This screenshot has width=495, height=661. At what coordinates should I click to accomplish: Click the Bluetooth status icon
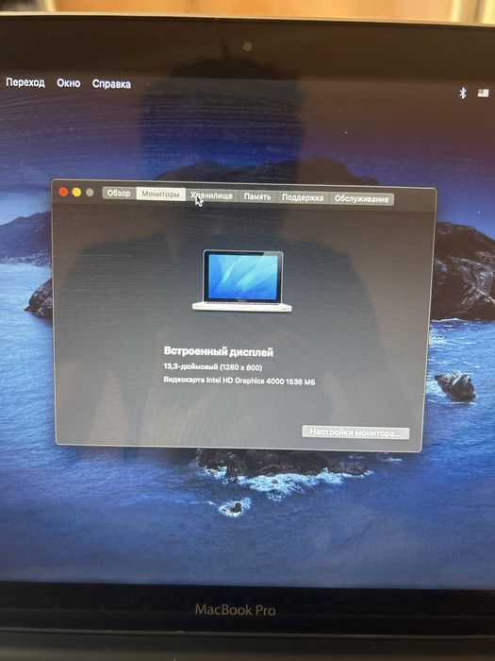point(463,93)
